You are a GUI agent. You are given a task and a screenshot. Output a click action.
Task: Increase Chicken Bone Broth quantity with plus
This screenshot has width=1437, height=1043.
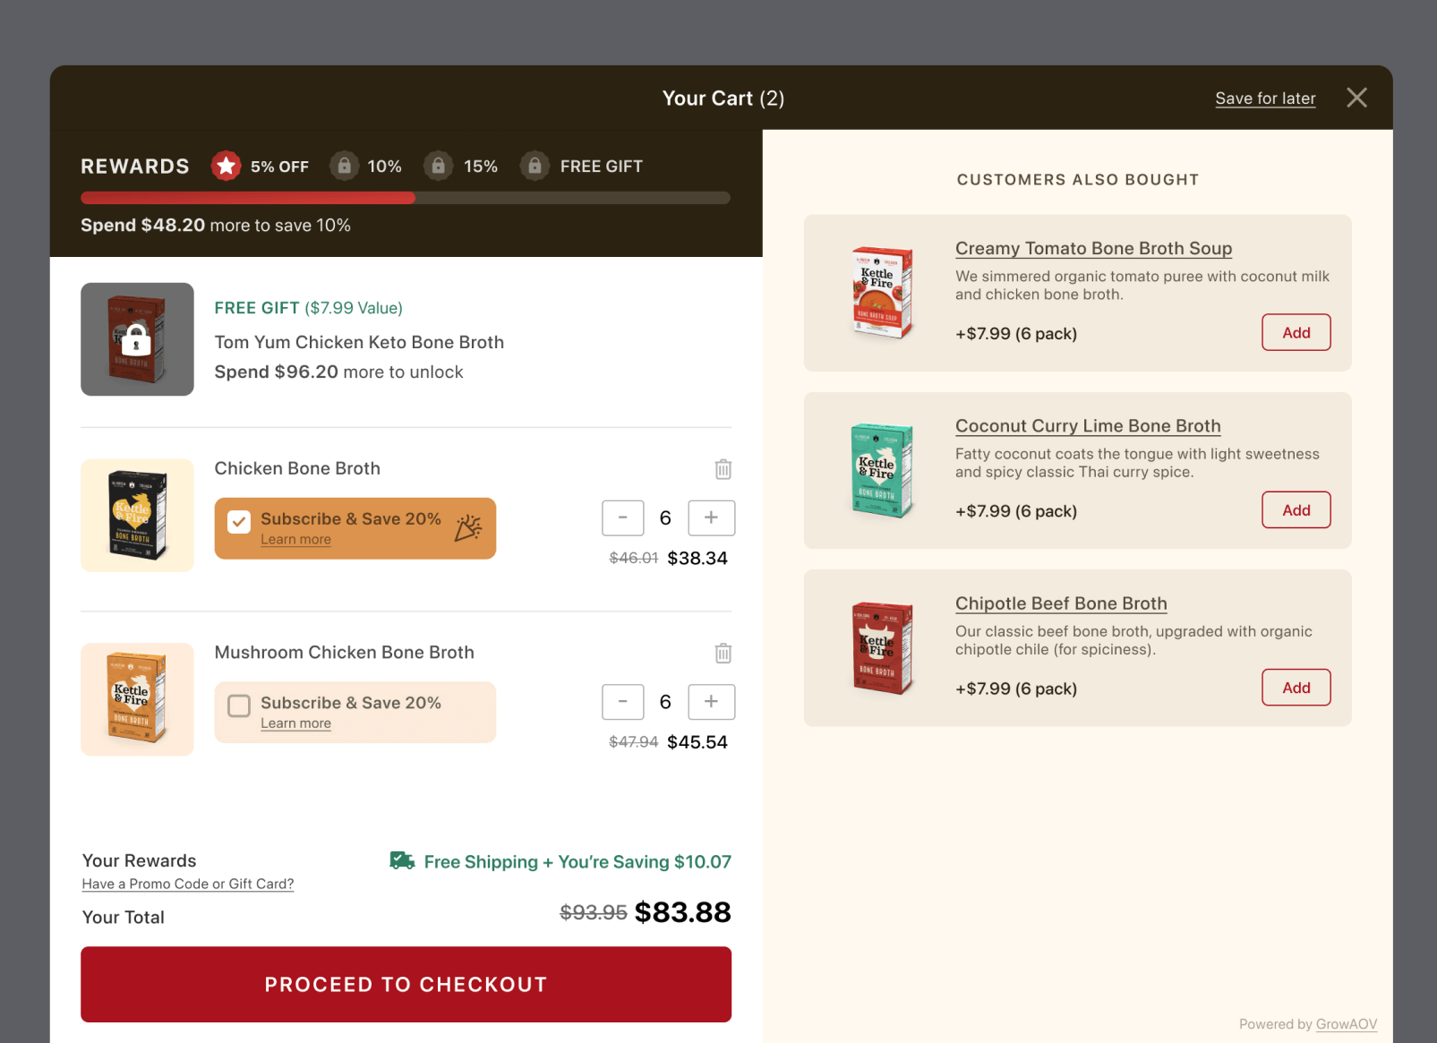coord(711,517)
